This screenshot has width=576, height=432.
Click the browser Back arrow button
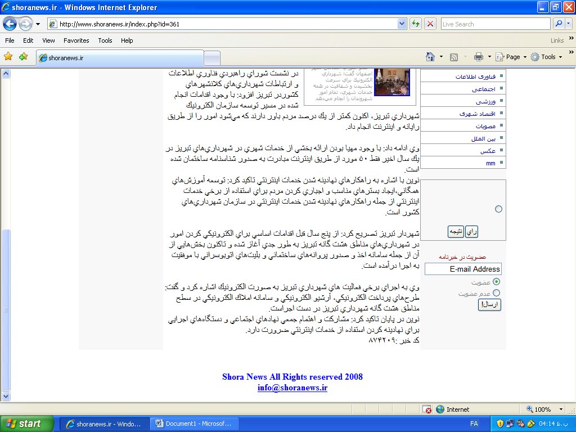coord(10,24)
